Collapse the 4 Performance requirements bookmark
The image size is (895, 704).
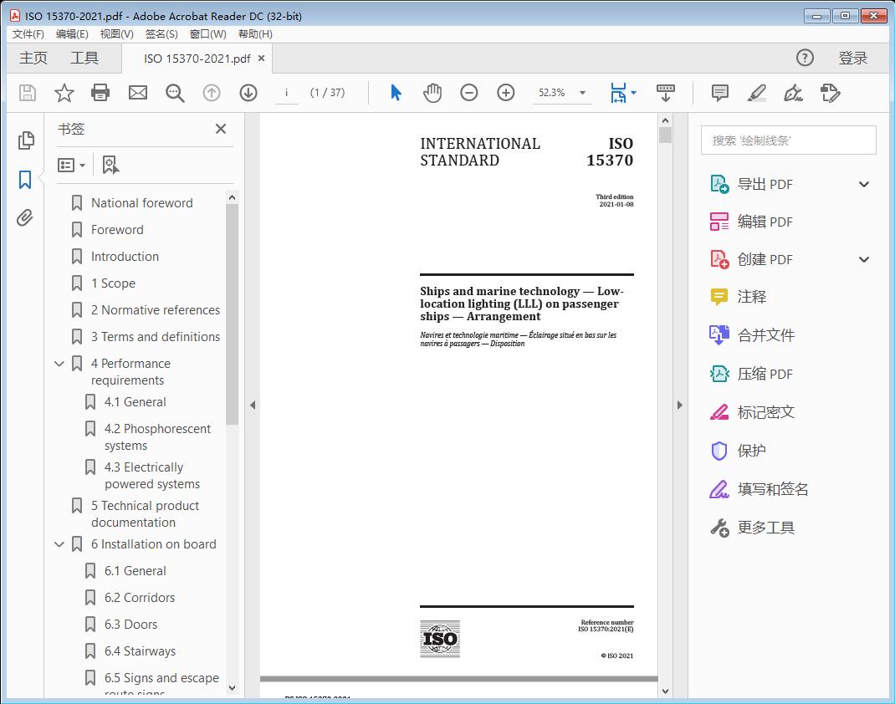(x=58, y=363)
